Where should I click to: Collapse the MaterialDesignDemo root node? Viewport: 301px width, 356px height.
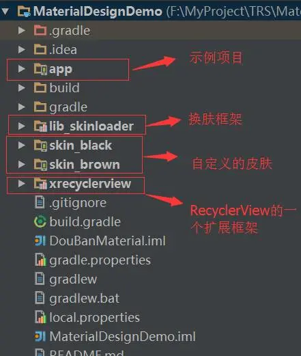coord(5,11)
